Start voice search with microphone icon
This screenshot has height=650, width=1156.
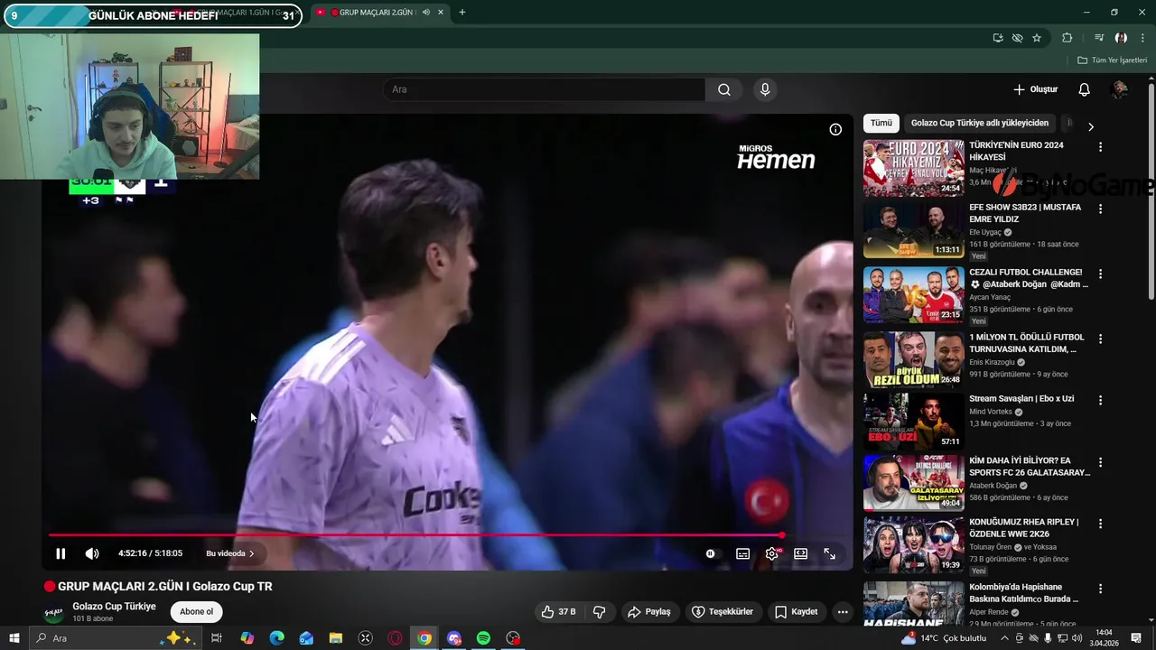[x=765, y=89]
